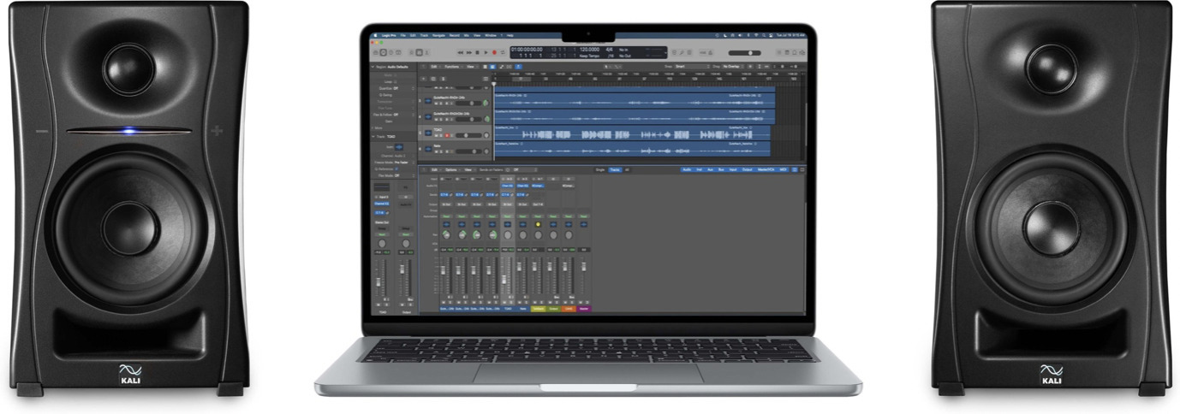
Task: Click the Apple menu icon
Action: tap(375, 35)
